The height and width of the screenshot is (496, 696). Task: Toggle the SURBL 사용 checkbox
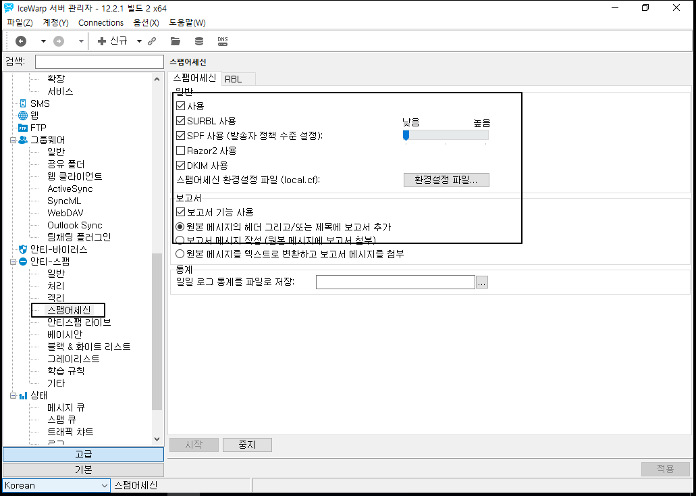click(x=180, y=120)
